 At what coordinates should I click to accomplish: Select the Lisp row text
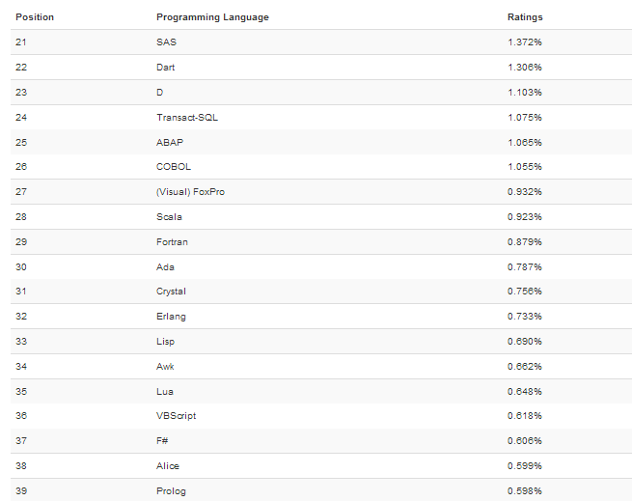tap(165, 342)
